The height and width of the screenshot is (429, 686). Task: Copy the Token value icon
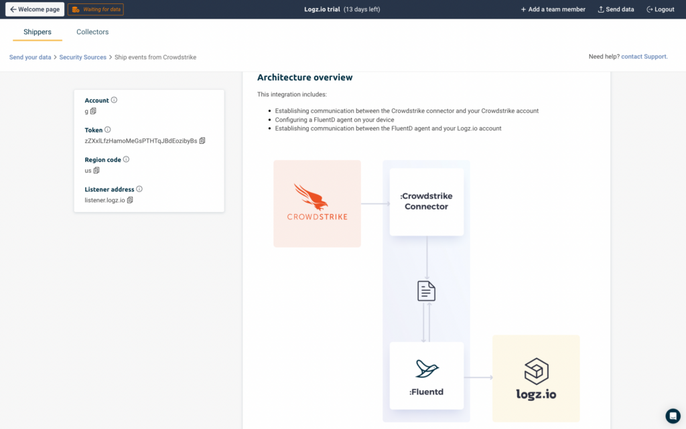point(202,141)
